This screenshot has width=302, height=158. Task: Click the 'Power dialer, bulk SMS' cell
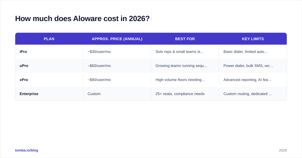coord(253,66)
